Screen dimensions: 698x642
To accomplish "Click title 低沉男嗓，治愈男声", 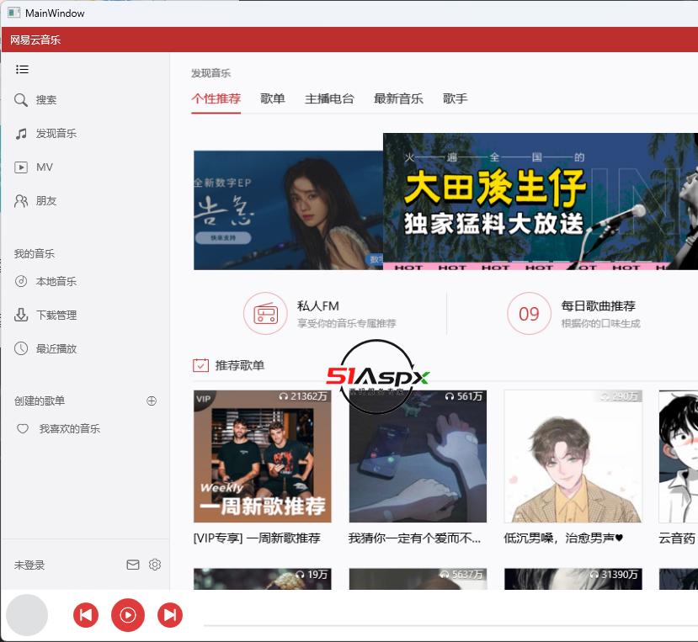I will 563,539.
